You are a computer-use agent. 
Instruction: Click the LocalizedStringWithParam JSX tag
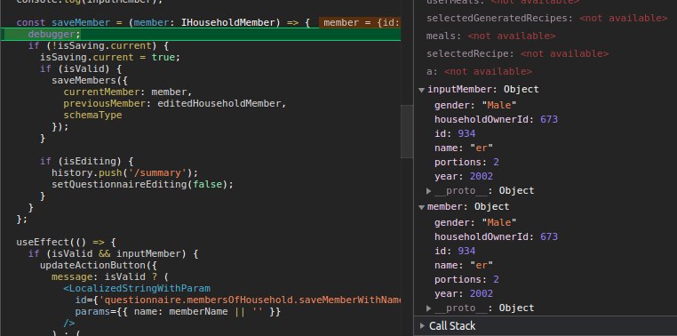point(137,288)
